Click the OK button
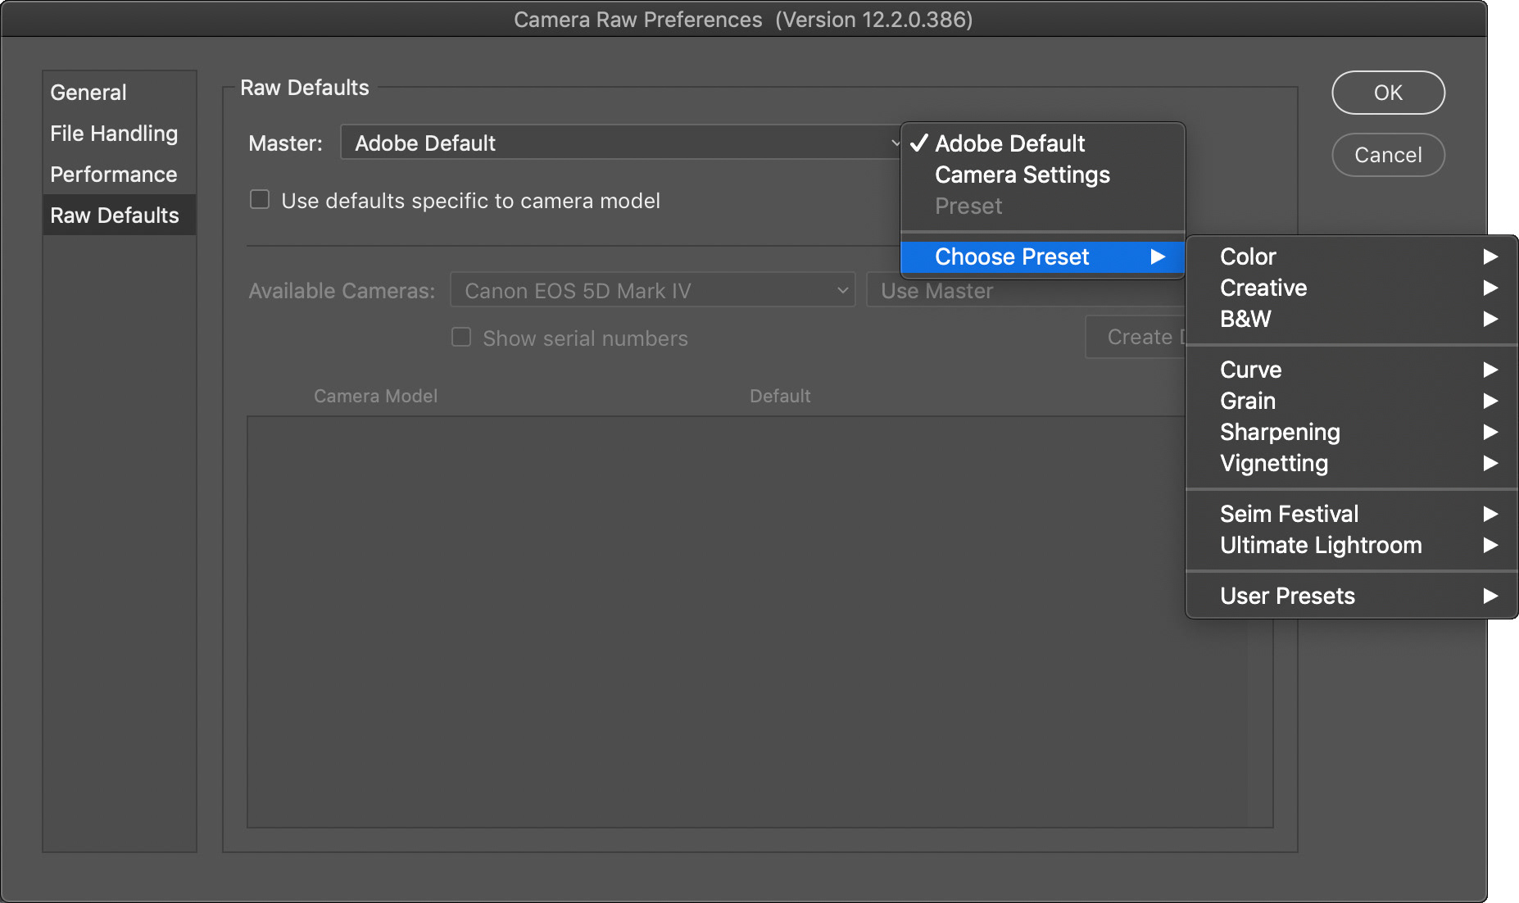The image size is (1519, 903). [x=1388, y=93]
